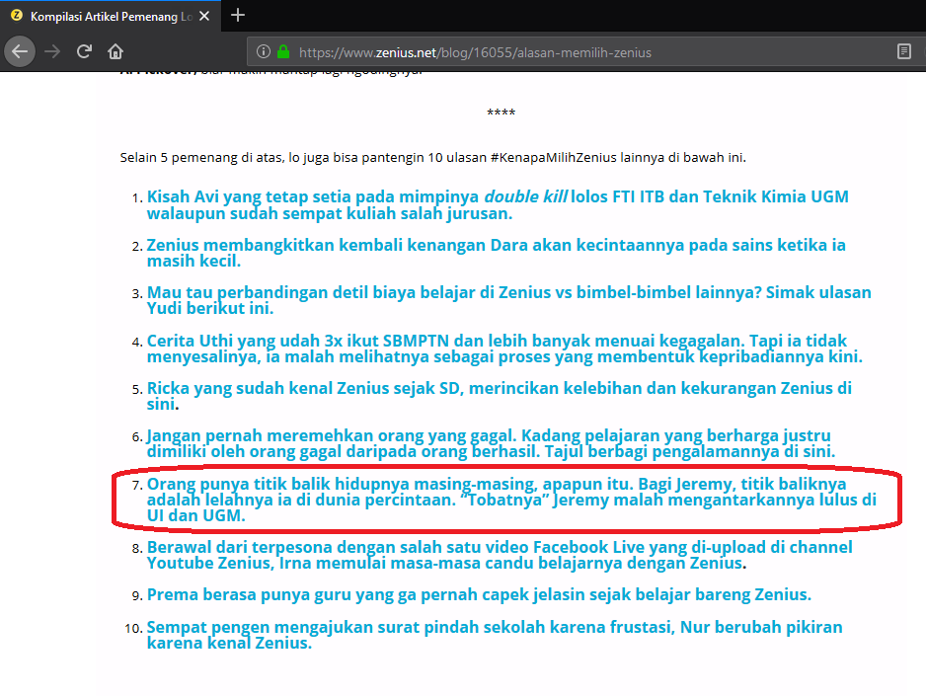Screen dimensions: 926x696
Task: Open Irna's Facebook Live story link
Action: [500, 555]
